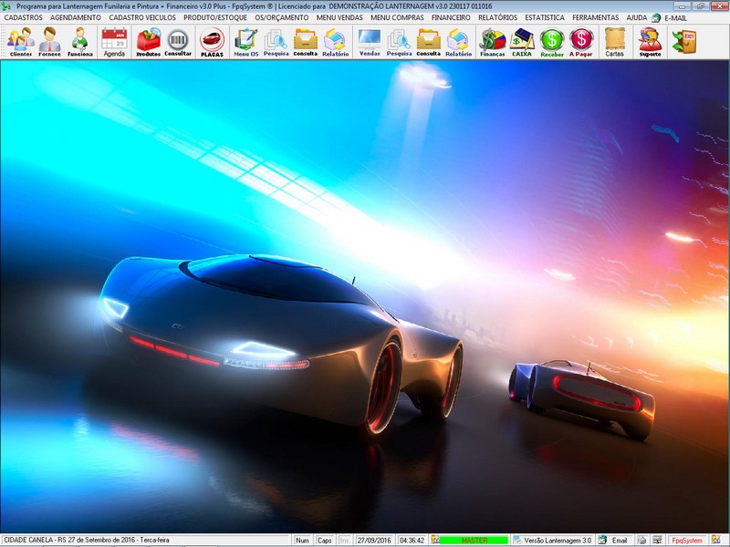Click the exit door toolbar icon

click(x=683, y=42)
